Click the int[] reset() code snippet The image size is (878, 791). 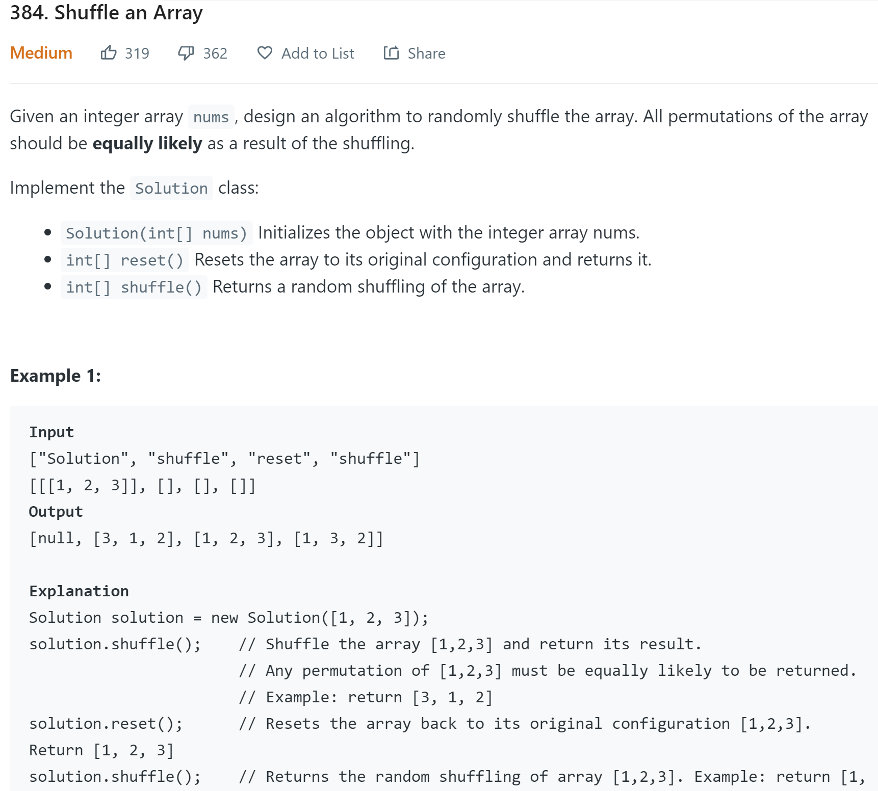click(124, 260)
